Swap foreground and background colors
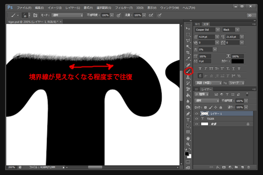Viewport: 263px width, 175px height. [x=190, y=149]
